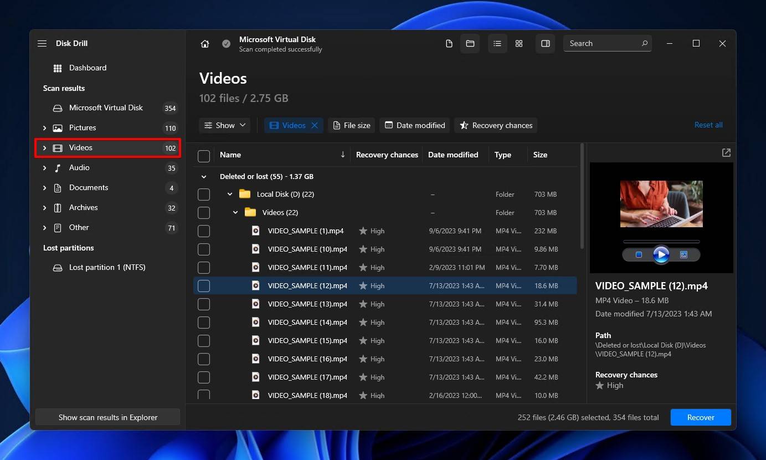Click the file icon of VIDEO_SAMPLE (1).mp4

click(x=255, y=231)
